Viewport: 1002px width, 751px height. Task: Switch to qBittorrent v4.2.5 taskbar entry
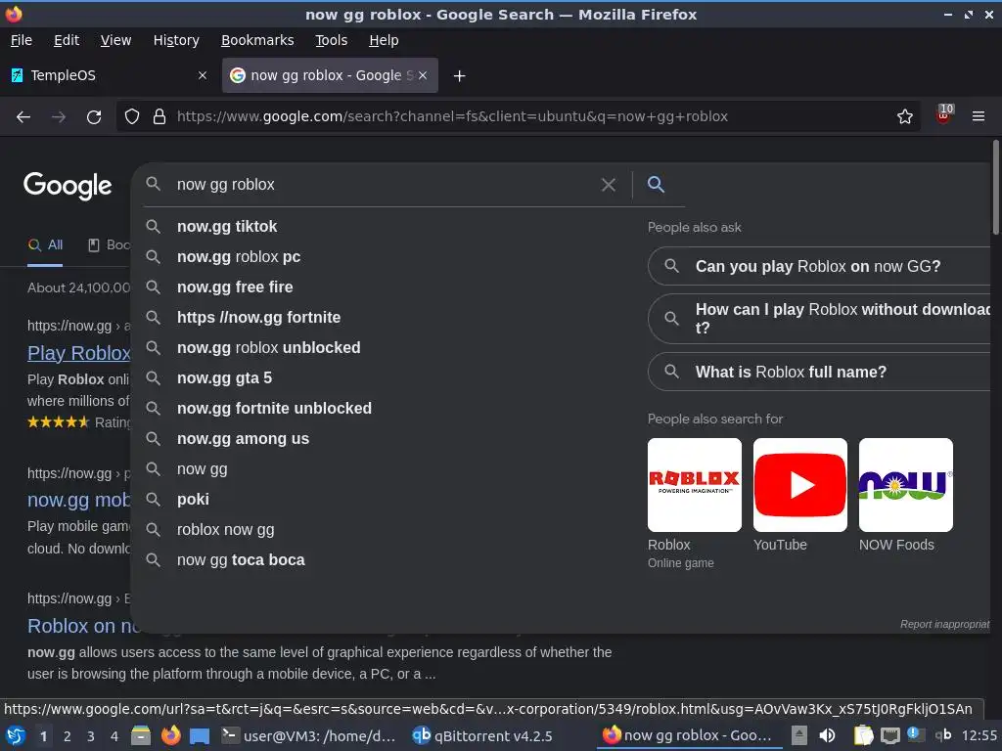coord(482,736)
